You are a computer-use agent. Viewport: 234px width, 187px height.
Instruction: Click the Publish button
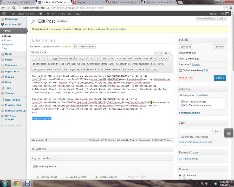[x=220, y=78]
